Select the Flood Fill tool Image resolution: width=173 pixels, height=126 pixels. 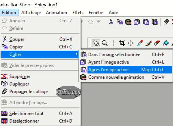coord(166,43)
